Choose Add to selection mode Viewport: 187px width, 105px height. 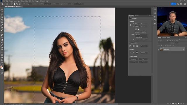14,4
